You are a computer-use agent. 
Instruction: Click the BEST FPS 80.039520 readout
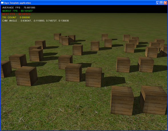tap(16, 14)
